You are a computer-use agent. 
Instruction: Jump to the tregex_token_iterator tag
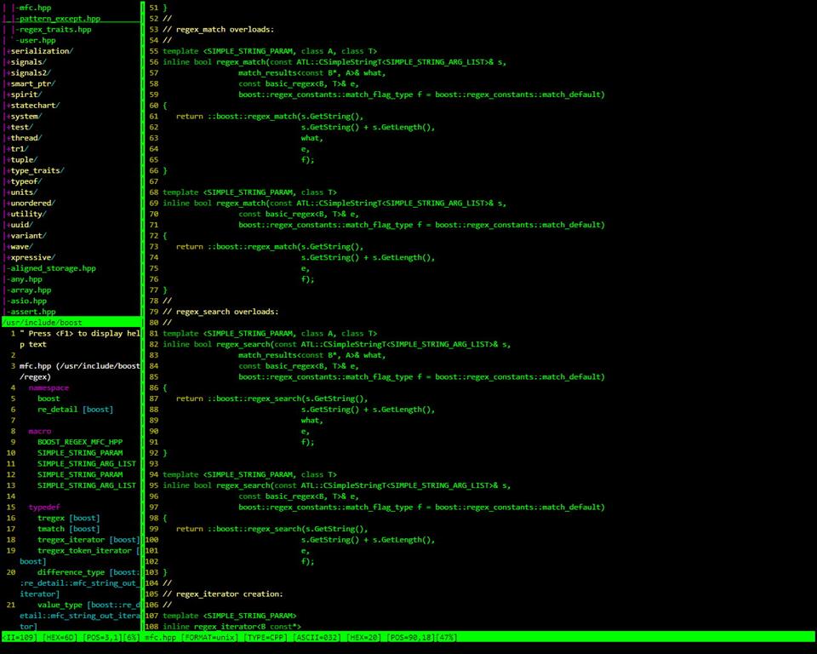tap(84, 551)
